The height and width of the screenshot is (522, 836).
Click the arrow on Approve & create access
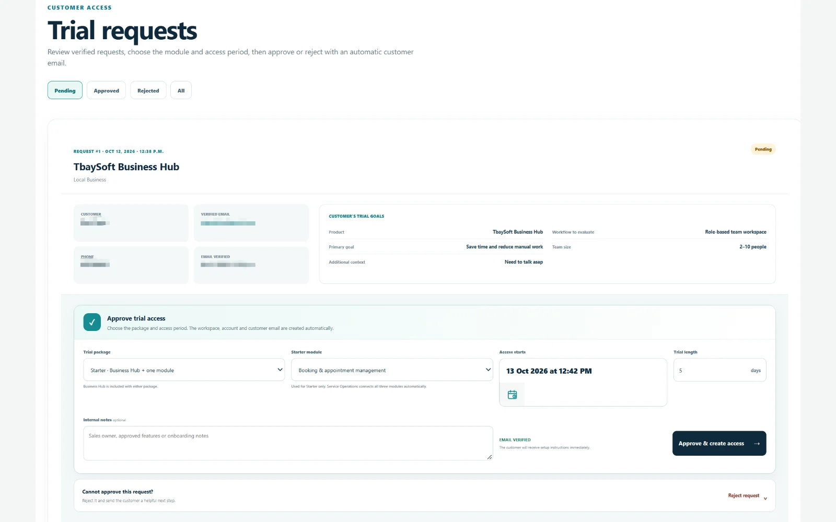pyautogui.click(x=757, y=444)
